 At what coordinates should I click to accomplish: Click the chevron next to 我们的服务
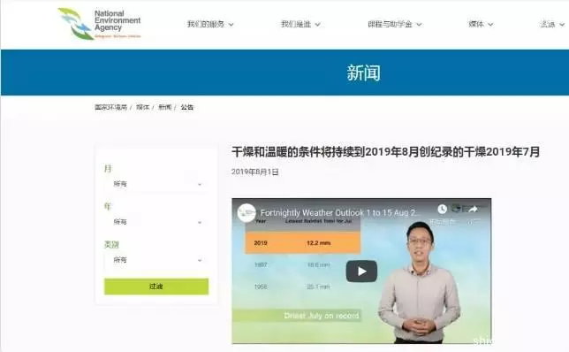231,25
